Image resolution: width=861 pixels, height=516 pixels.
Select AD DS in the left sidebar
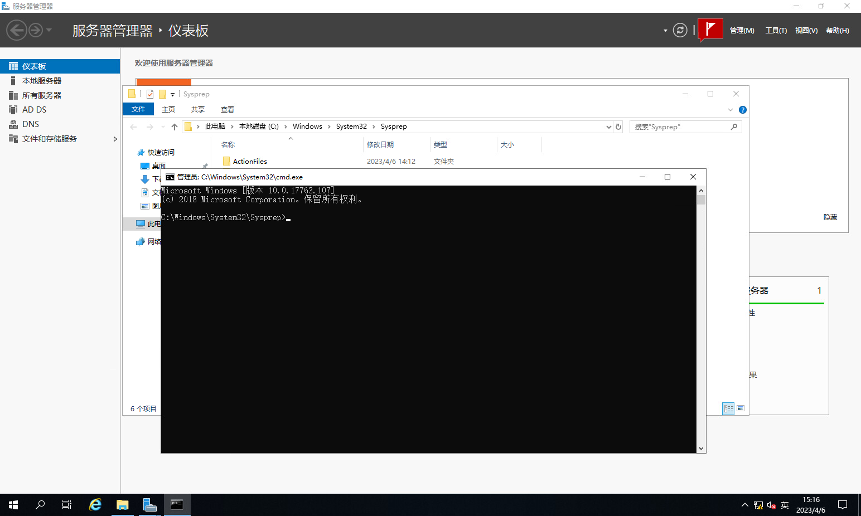pos(34,110)
